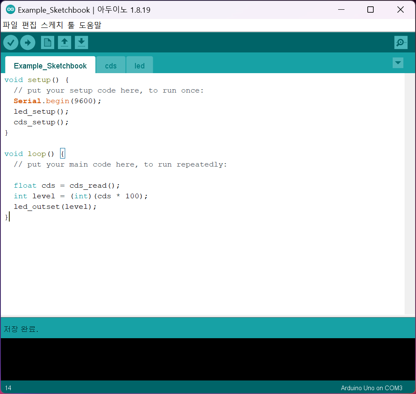
Task: Switch to the Example_Sketchbook tab
Action: (x=50, y=65)
